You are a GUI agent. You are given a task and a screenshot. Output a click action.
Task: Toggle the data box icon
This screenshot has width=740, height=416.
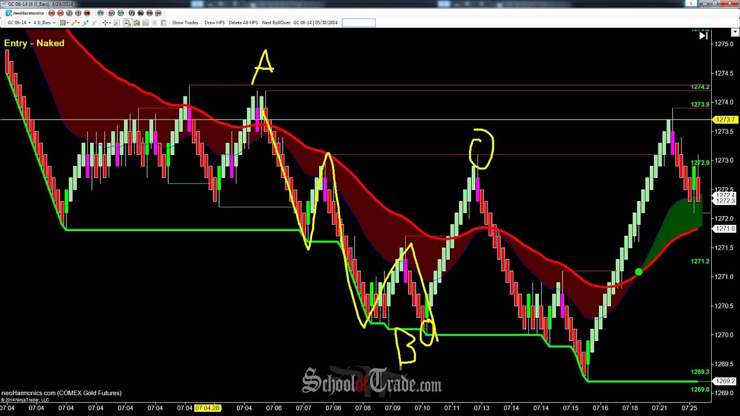click(x=116, y=23)
